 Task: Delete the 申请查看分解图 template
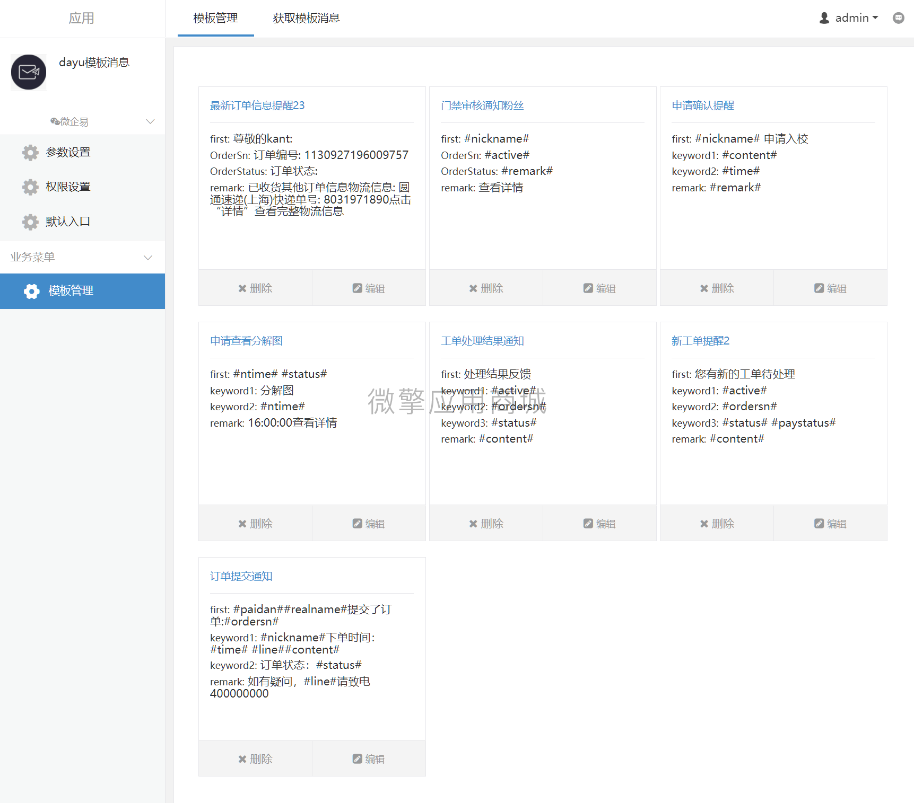click(255, 523)
